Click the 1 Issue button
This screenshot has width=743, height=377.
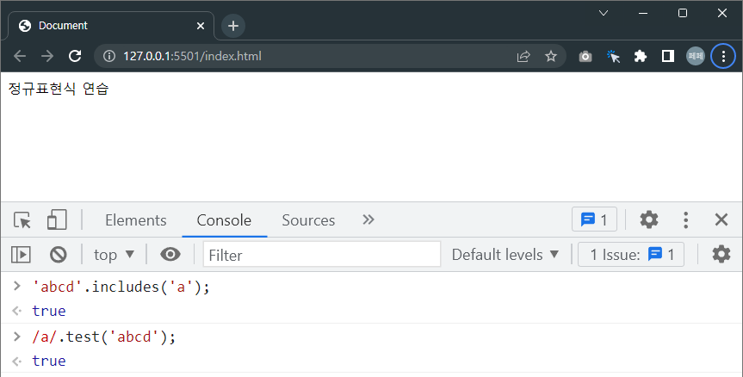631,255
